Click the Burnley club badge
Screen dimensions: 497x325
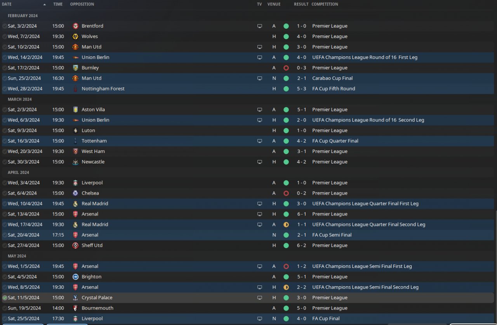[76, 68]
